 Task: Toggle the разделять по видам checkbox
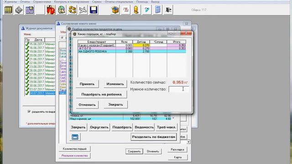pos(29,112)
